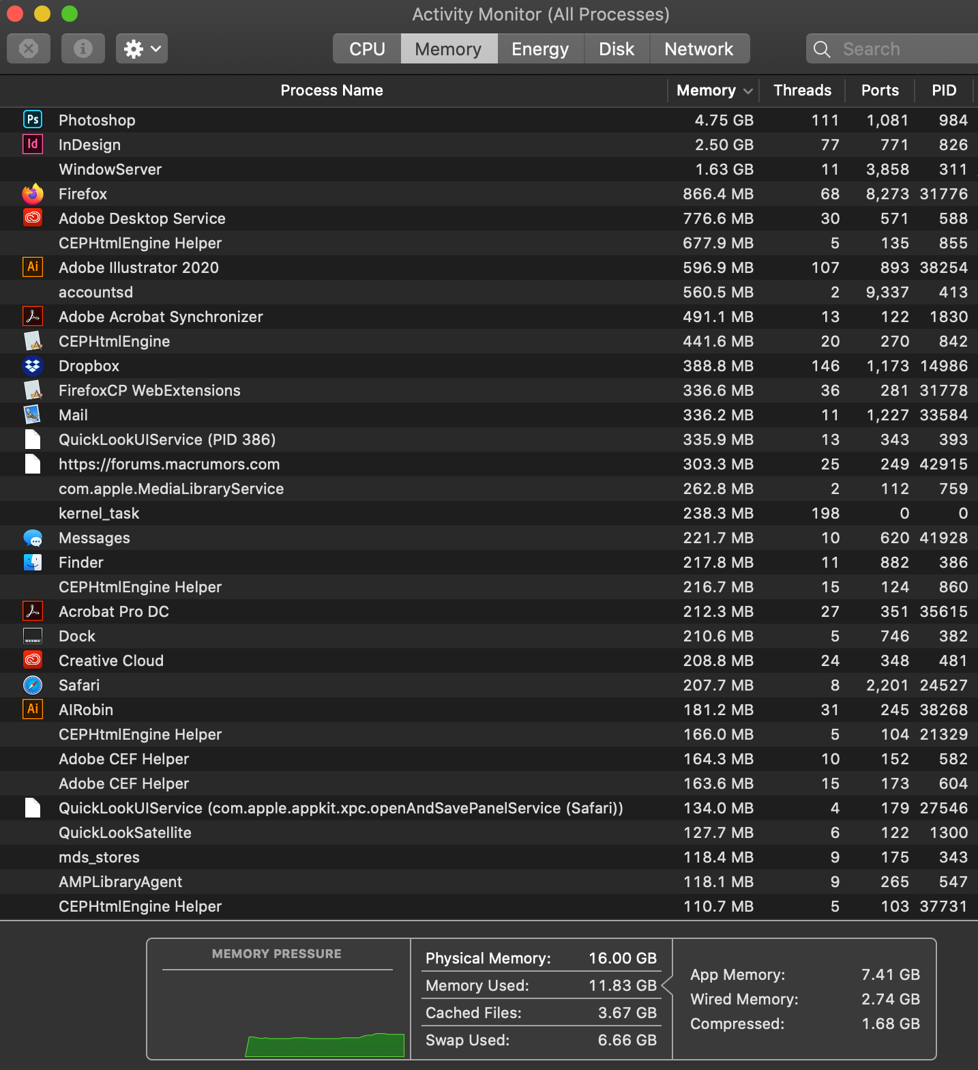
Task: Click the forums.macrumors.com document icon
Action: pyautogui.click(x=33, y=463)
